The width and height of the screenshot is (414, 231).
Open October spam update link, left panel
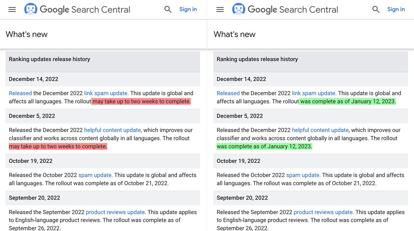click(x=95, y=175)
